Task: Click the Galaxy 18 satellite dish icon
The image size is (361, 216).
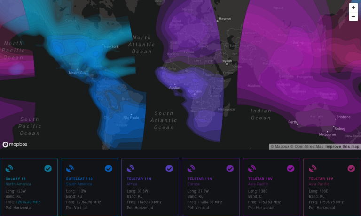Action: pos(9,169)
